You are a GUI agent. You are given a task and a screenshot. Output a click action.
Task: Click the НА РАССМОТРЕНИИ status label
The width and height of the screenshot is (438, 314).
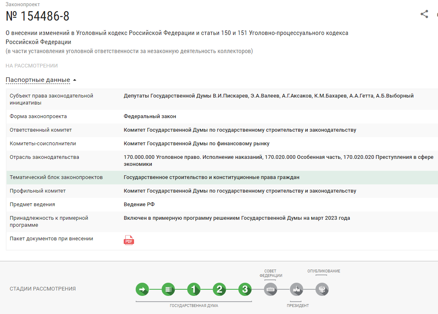coord(31,65)
